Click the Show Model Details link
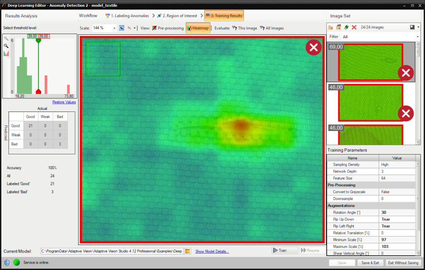 point(212,251)
